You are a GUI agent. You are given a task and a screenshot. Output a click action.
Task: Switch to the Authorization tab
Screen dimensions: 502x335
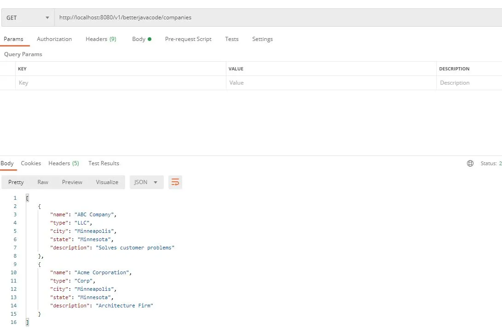tap(54, 39)
